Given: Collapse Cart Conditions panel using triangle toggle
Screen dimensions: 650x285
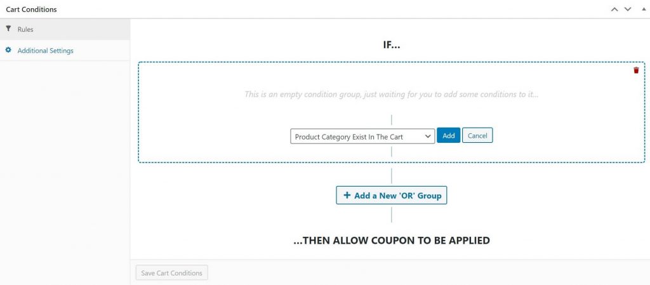Looking at the screenshot, I should [x=642, y=9].
